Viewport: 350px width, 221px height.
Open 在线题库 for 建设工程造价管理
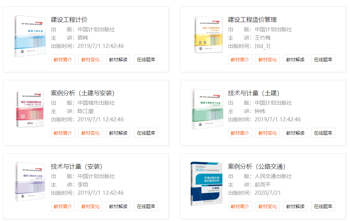pos(323,60)
